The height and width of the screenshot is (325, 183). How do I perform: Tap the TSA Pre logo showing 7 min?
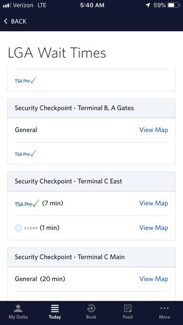coord(27,204)
